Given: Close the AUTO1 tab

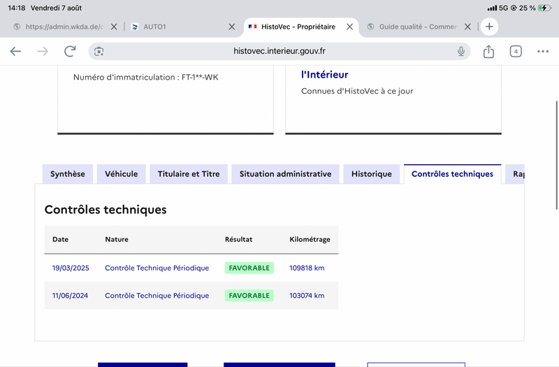Looking at the screenshot, I should coord(232,27).
